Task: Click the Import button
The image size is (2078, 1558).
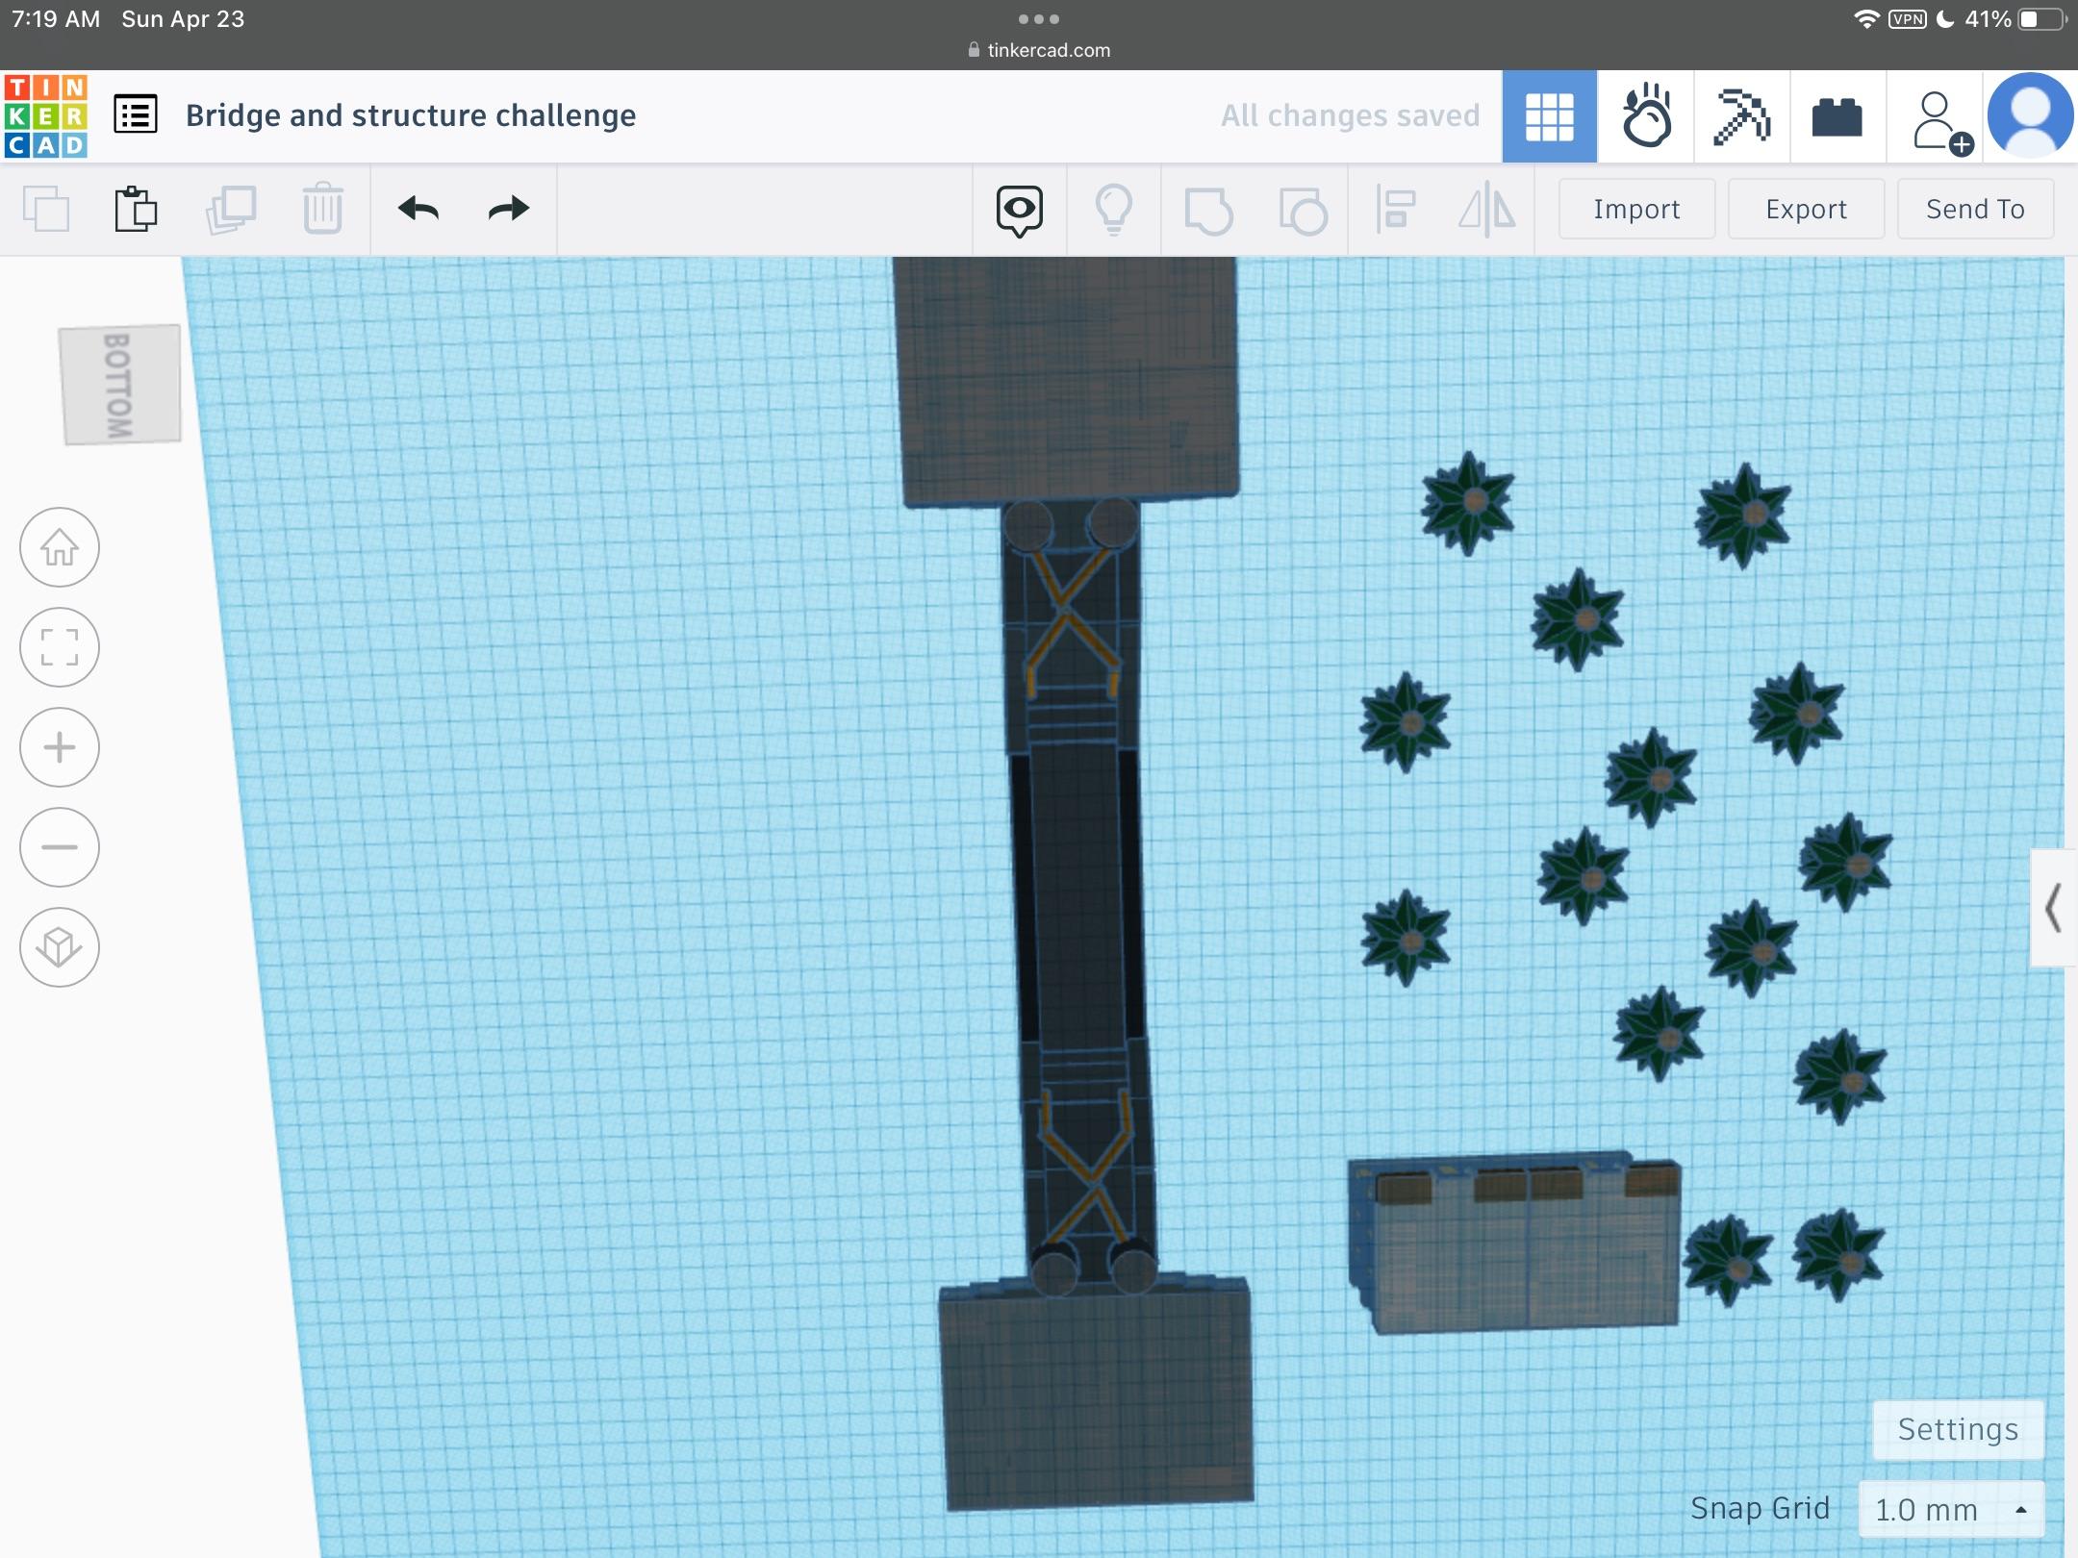Action: [1636, 209]
